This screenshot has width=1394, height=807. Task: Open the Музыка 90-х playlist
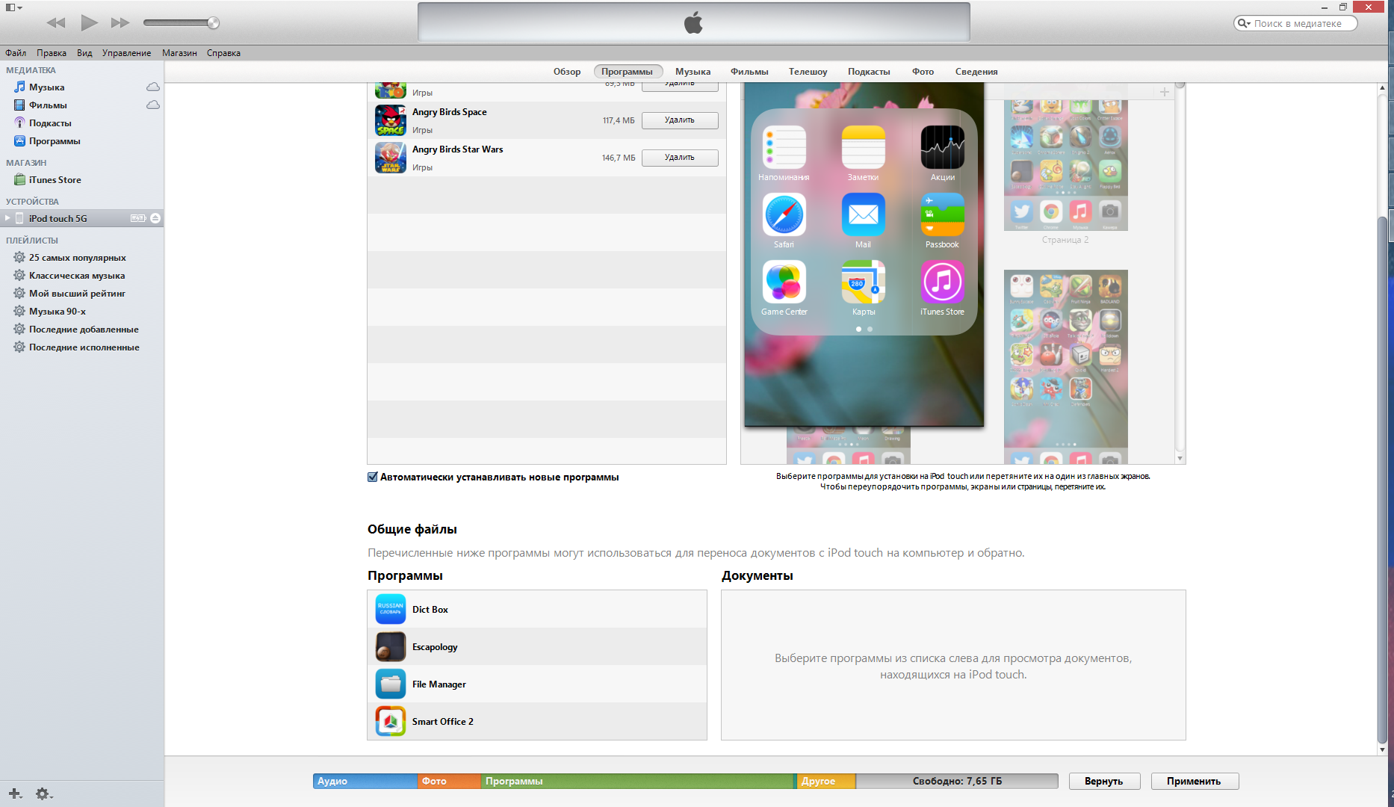57,312
